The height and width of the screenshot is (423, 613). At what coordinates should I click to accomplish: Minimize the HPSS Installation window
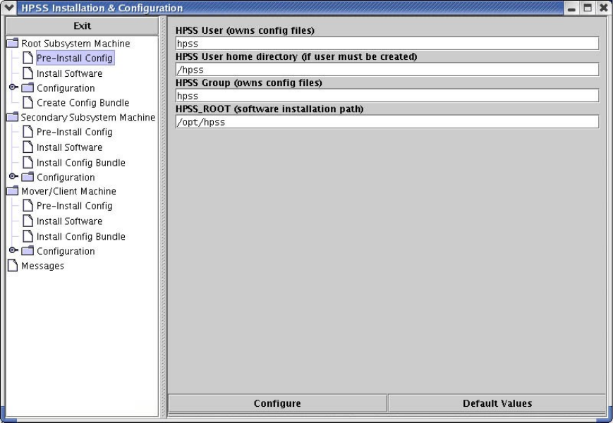coord(571,8)
